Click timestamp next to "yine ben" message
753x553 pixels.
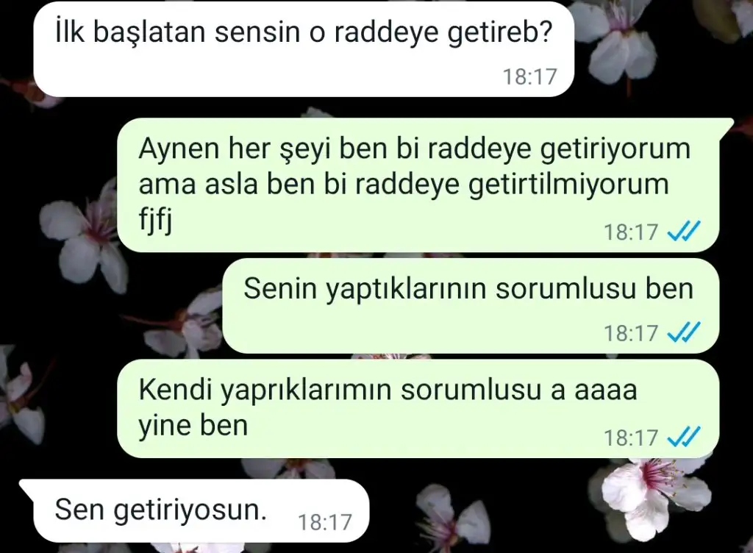[630, 438]
